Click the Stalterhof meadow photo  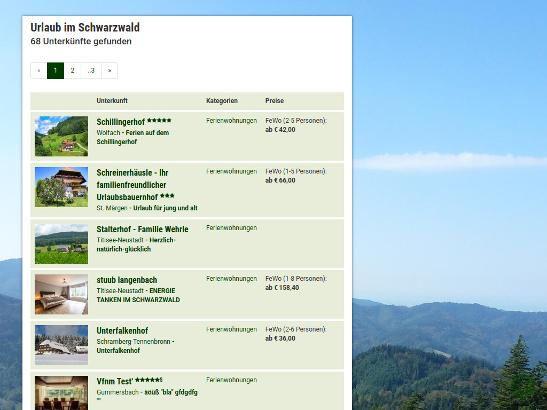pyautogui.click(x=61, y=243)
